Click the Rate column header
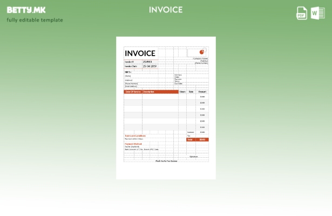332x216 pixels. click(x=191, y=92)
